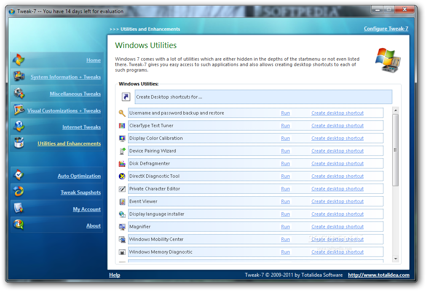
Task: Run DirectX Diagnostic Tool
Action: (x=285, y=176)
